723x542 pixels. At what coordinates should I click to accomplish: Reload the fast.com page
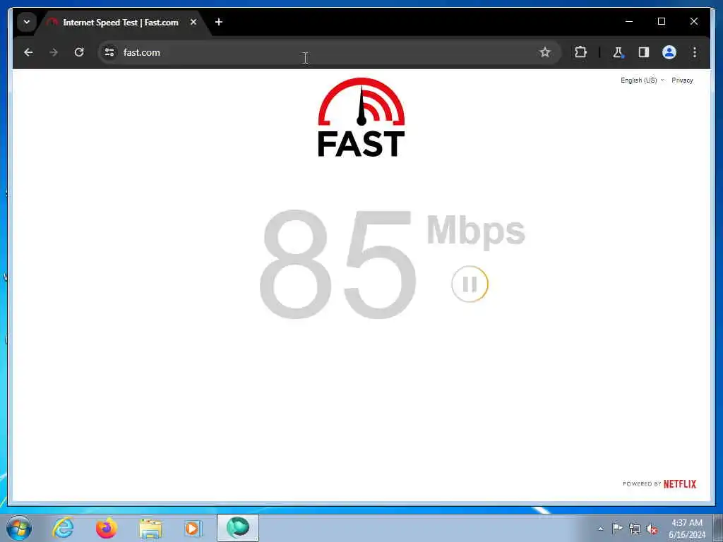(79, 52)
